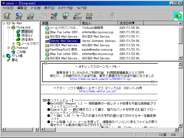Viewport: 184px width, 138px height.
Task: Click the 開く (open) toolbar icon
Action: pos(66,16)
